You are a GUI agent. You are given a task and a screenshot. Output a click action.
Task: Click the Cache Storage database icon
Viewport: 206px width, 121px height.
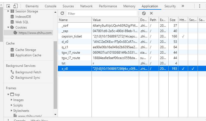click(x=12, y=50)
